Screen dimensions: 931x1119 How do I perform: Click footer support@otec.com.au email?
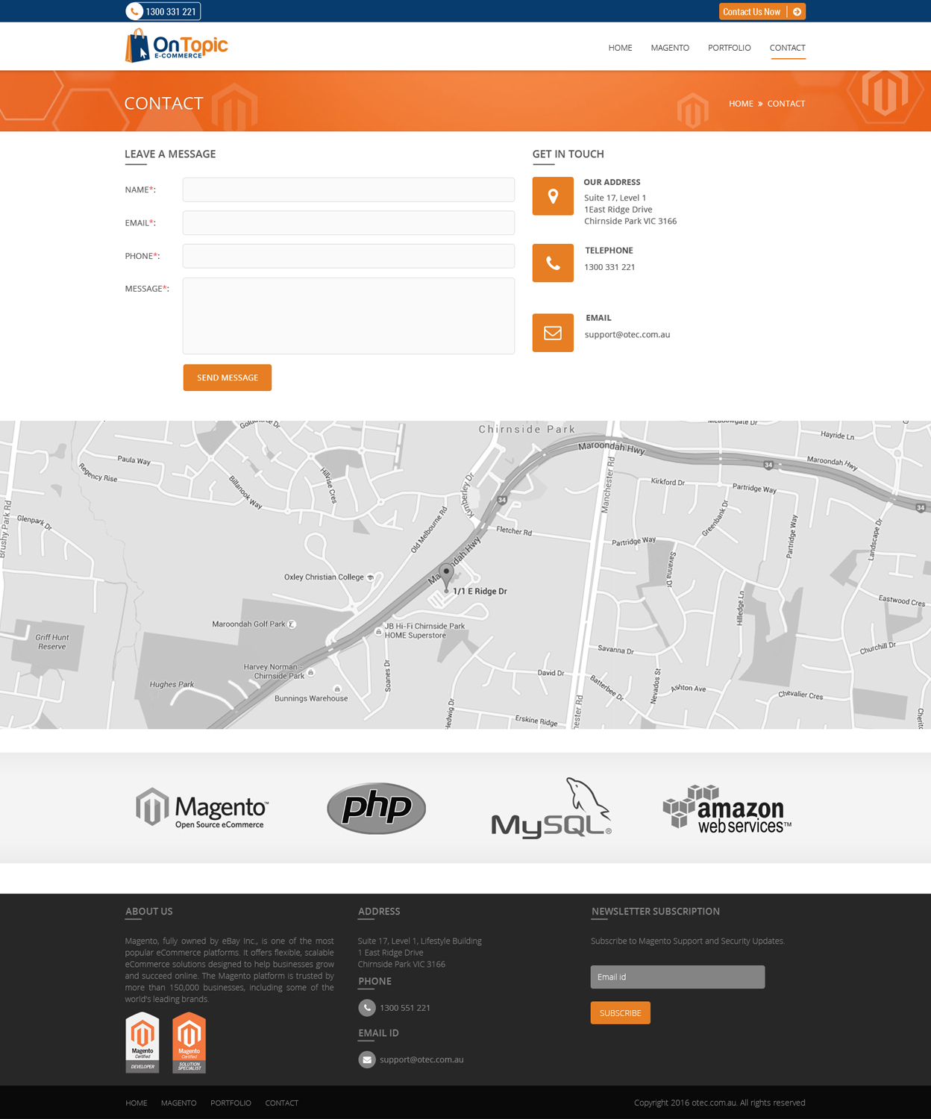pos(421,1059)
